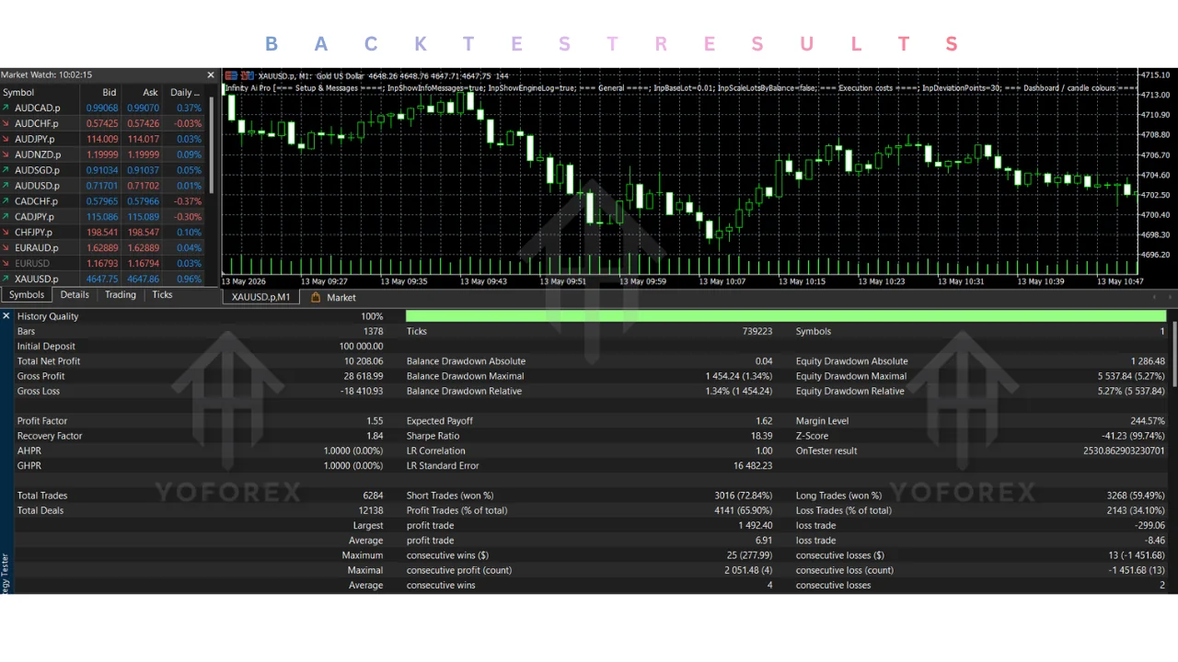
Task: Select the XAUUSD.p symbol name
Action: point(37,279)
